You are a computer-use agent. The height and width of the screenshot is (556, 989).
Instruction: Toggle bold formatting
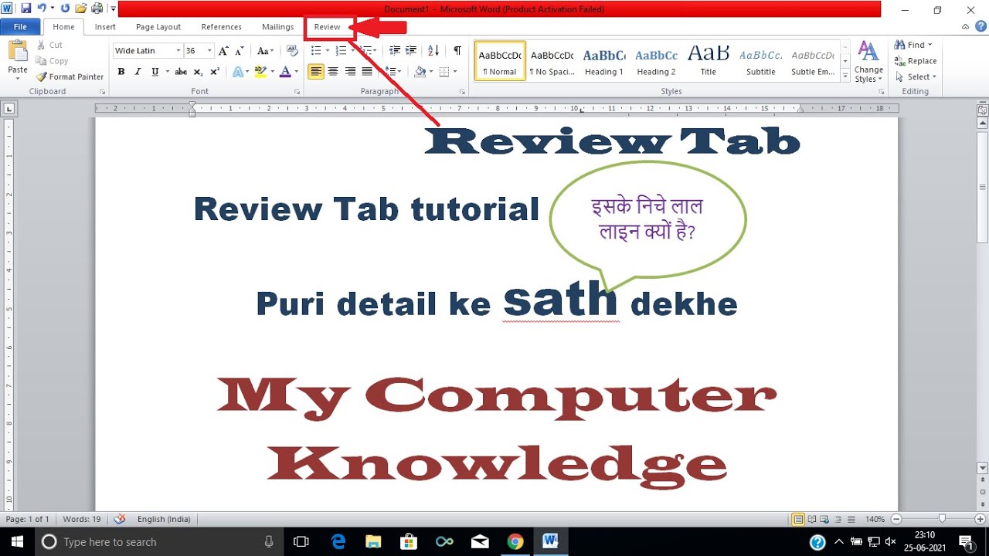pos(121,72)
